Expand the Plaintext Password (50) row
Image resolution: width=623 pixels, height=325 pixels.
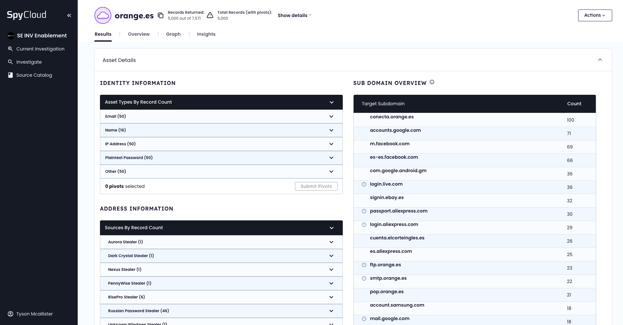pyautogui.click(x=221, y=158)
